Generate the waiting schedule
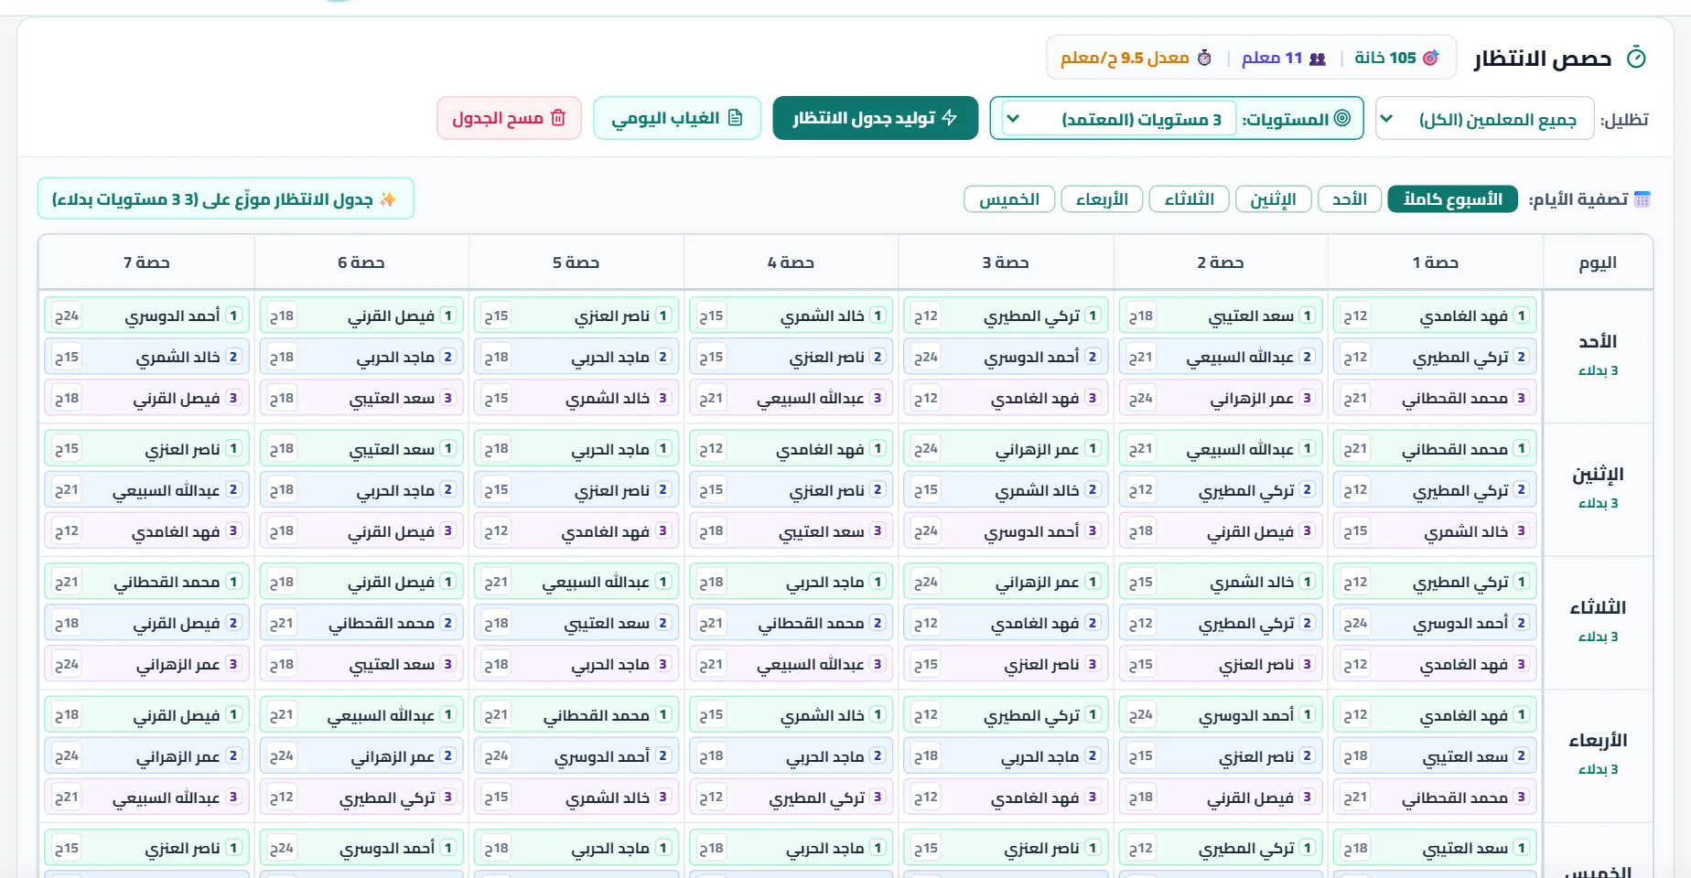 [x=876, y=118]
